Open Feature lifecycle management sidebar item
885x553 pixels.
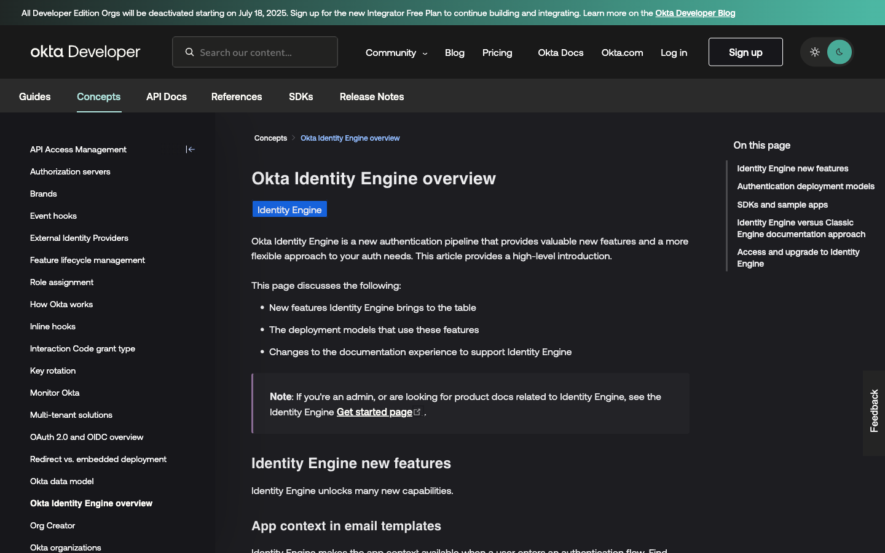(x=87, y=260)
